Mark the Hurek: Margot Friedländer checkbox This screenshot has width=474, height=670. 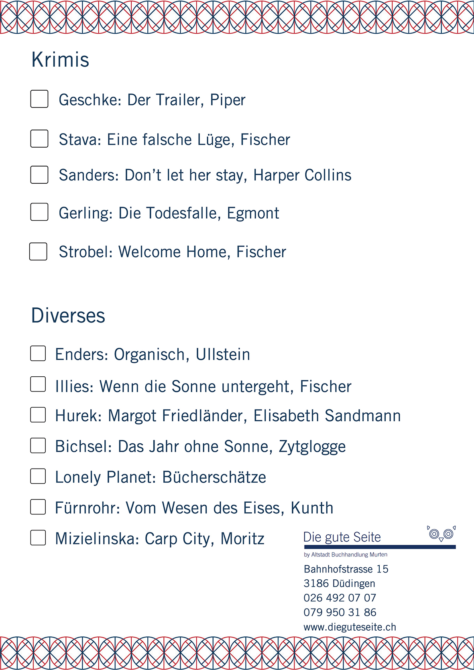click(x=38, y=415)
